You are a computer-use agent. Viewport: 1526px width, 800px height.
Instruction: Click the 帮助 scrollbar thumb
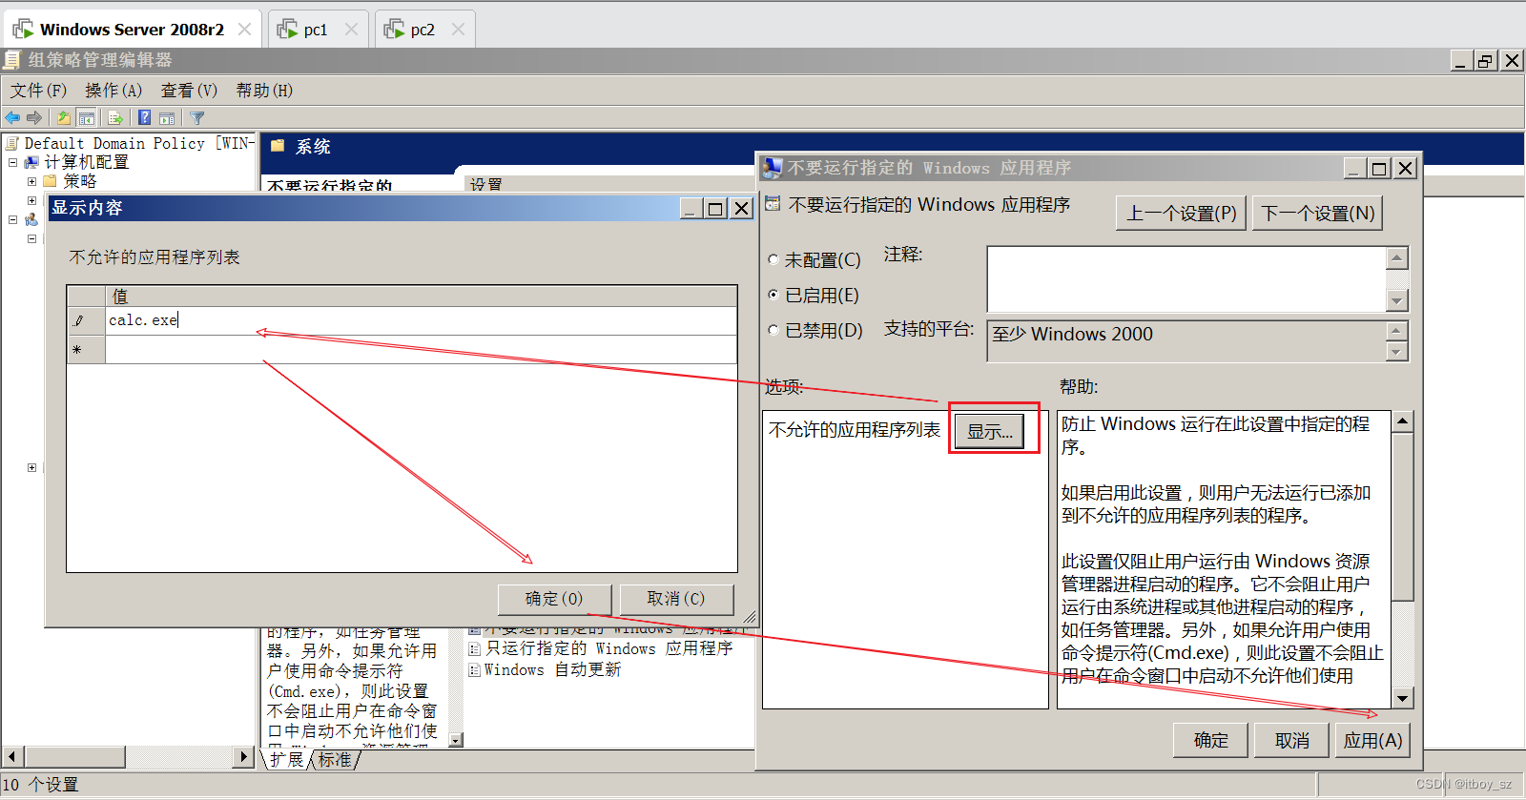pos(1402,517)
